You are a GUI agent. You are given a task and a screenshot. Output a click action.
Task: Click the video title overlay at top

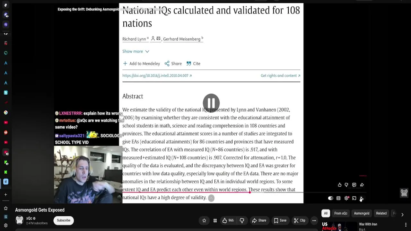[x=111, y=10]
